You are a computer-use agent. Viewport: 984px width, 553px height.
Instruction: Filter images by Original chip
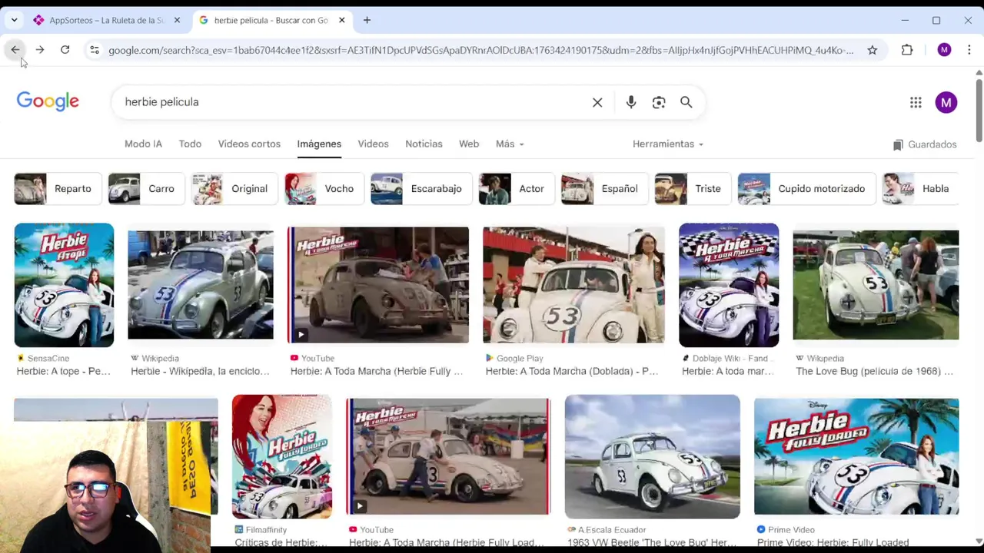pos(234,189)
